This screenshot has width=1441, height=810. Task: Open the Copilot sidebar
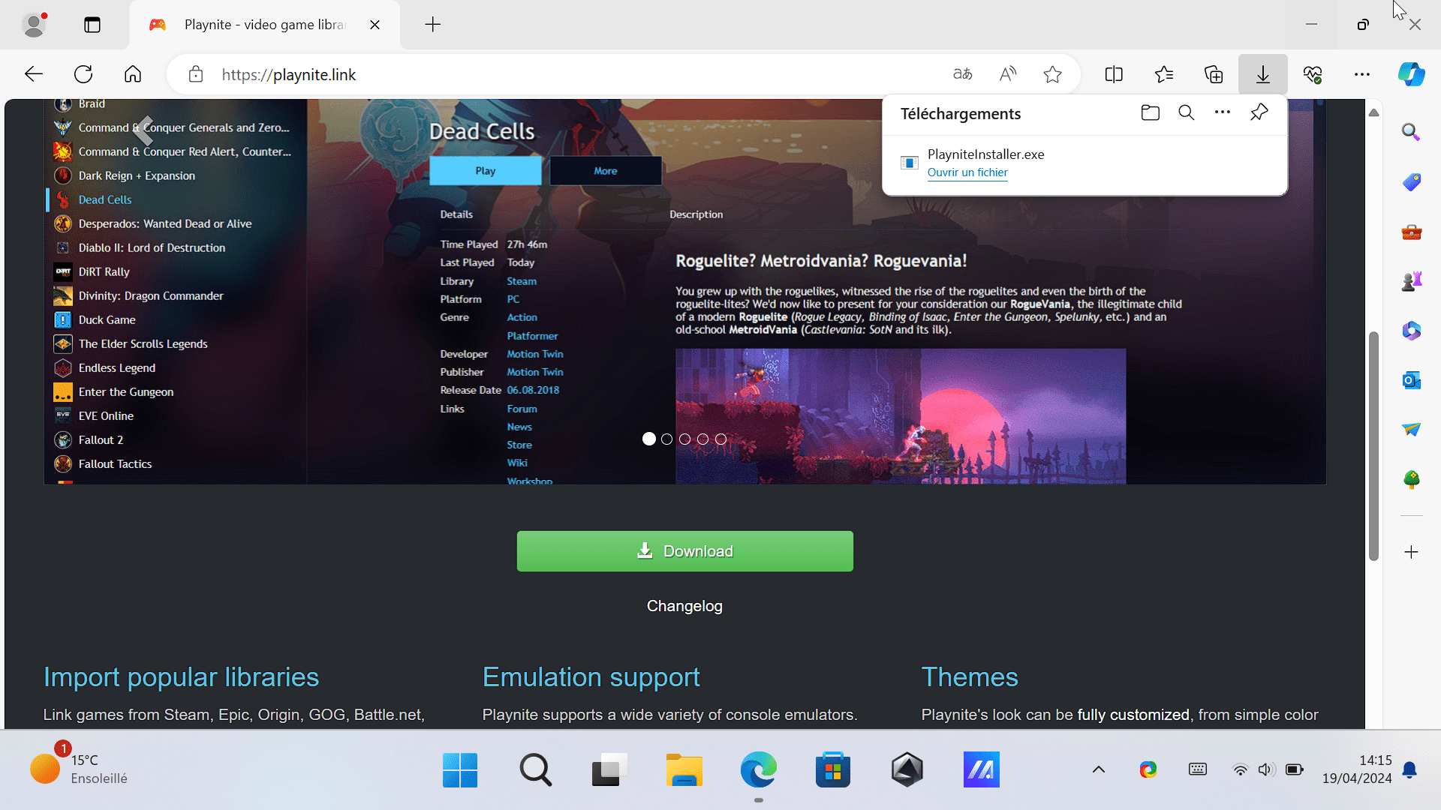pyautogui.click(x=1412, y=74)
